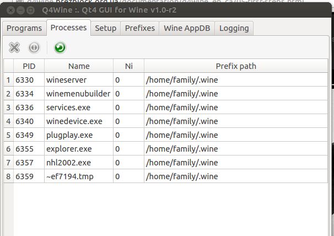The image size is (334, 236).
Task: Open the Setup tab
Action: (x=106, y=28)
